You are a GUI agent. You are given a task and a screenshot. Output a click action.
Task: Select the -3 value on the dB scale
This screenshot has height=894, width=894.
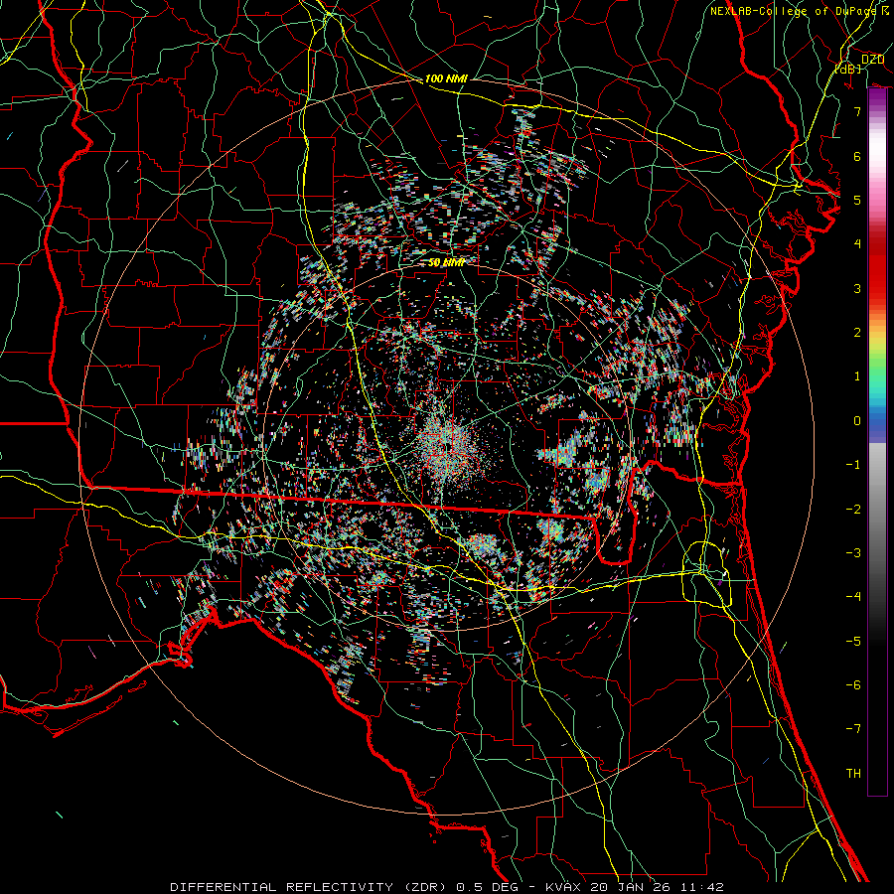pos(853,552)
